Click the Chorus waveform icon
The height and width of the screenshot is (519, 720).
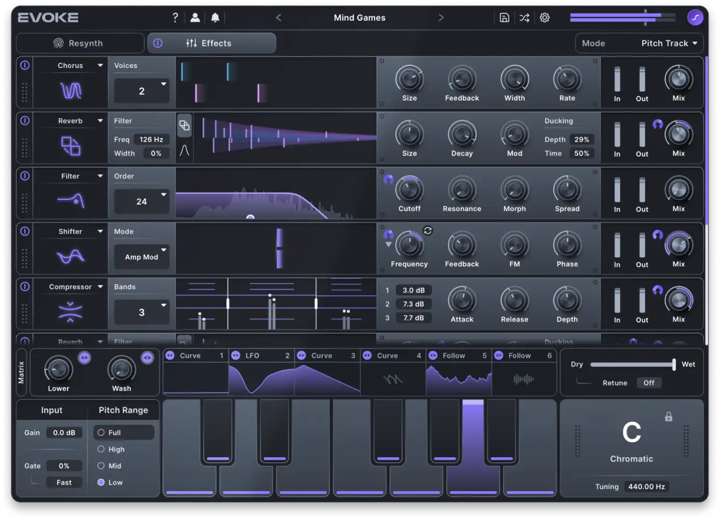tap(71, 91)
